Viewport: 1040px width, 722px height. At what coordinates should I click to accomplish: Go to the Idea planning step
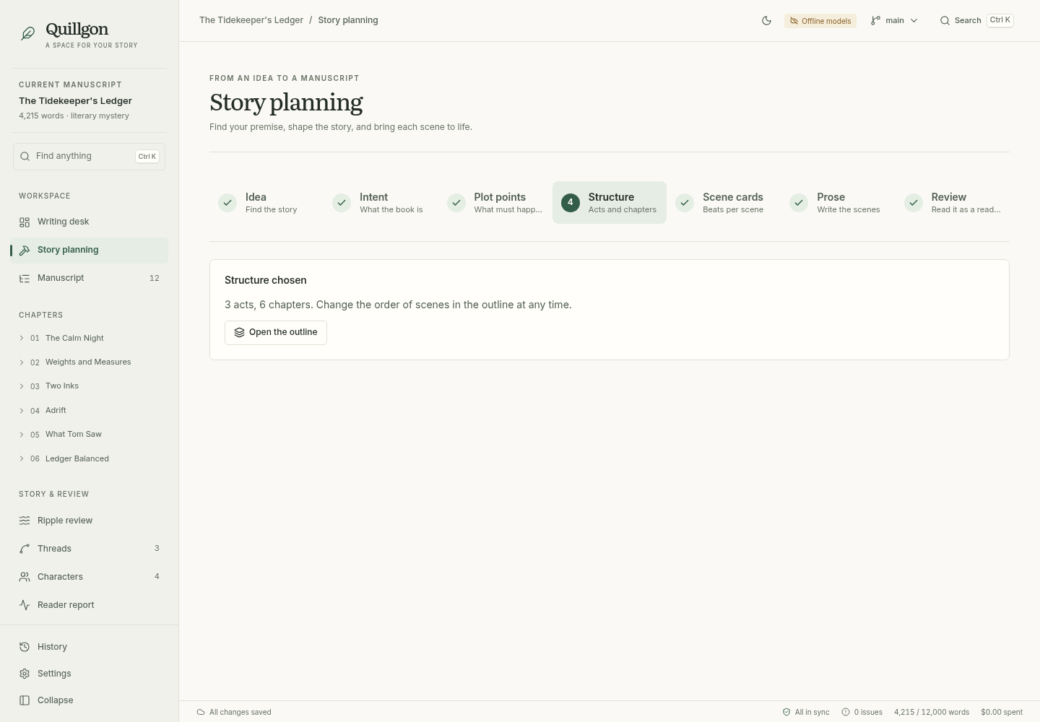click(266, 203)
